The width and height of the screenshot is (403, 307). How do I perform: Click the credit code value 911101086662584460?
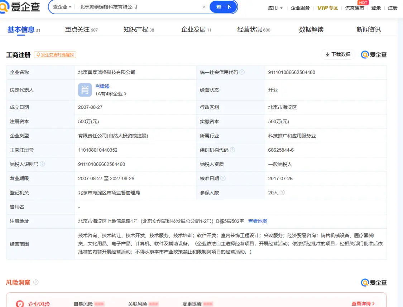click(292, 72)
